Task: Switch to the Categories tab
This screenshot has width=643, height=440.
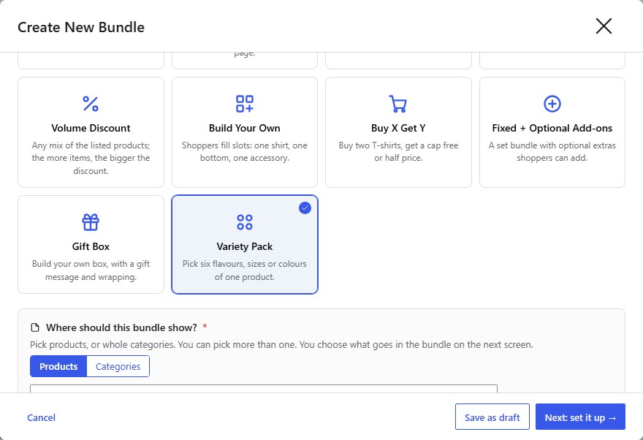Action: pyautogui.click(x=118, y=366)
